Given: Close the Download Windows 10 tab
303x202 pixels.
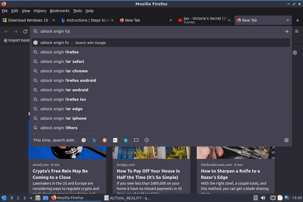Looking at the screenshot, I should [x=54, y=20].
